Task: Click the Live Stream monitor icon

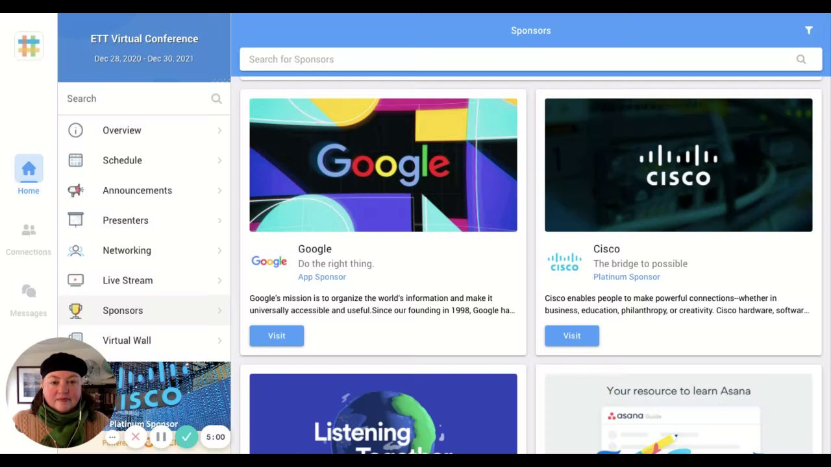Action: (76, 280)
